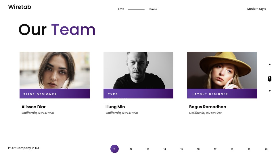
Task: Open page 16 from bottom numbers
Action: click(x=198, y=149)
